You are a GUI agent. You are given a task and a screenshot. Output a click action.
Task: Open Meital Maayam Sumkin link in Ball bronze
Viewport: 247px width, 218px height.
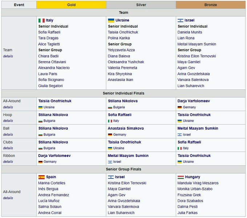[198, 128]
